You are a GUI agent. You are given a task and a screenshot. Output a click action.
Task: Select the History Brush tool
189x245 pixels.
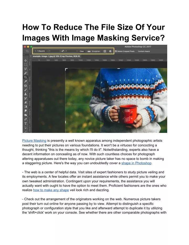25,98
